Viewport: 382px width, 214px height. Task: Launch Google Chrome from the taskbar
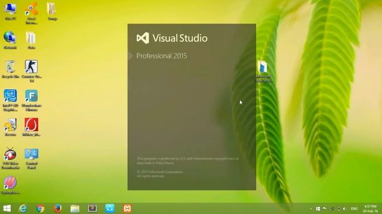[40, 209]
